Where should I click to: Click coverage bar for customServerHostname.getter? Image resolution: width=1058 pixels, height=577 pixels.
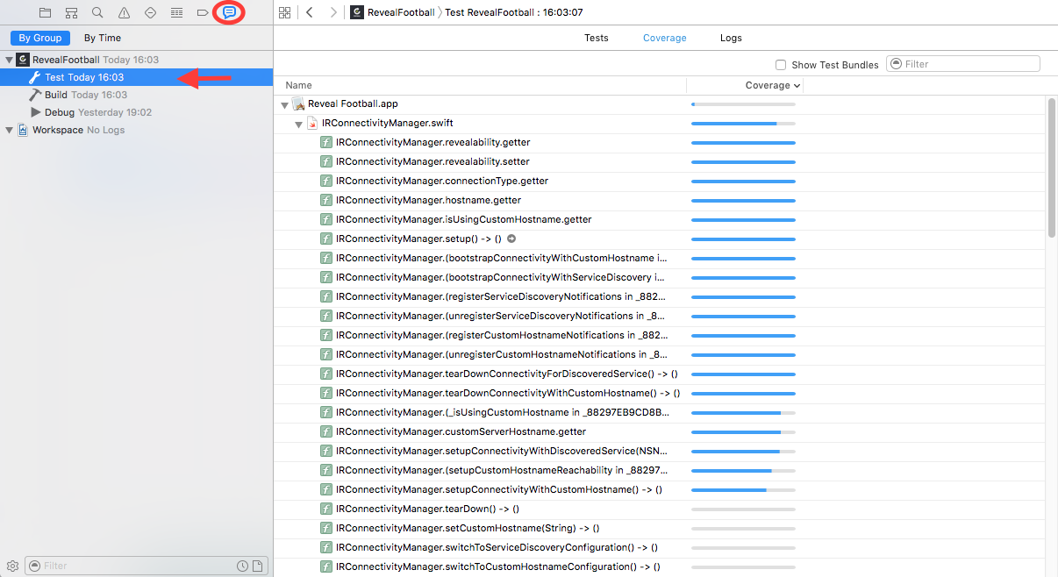tap(743, 432)
